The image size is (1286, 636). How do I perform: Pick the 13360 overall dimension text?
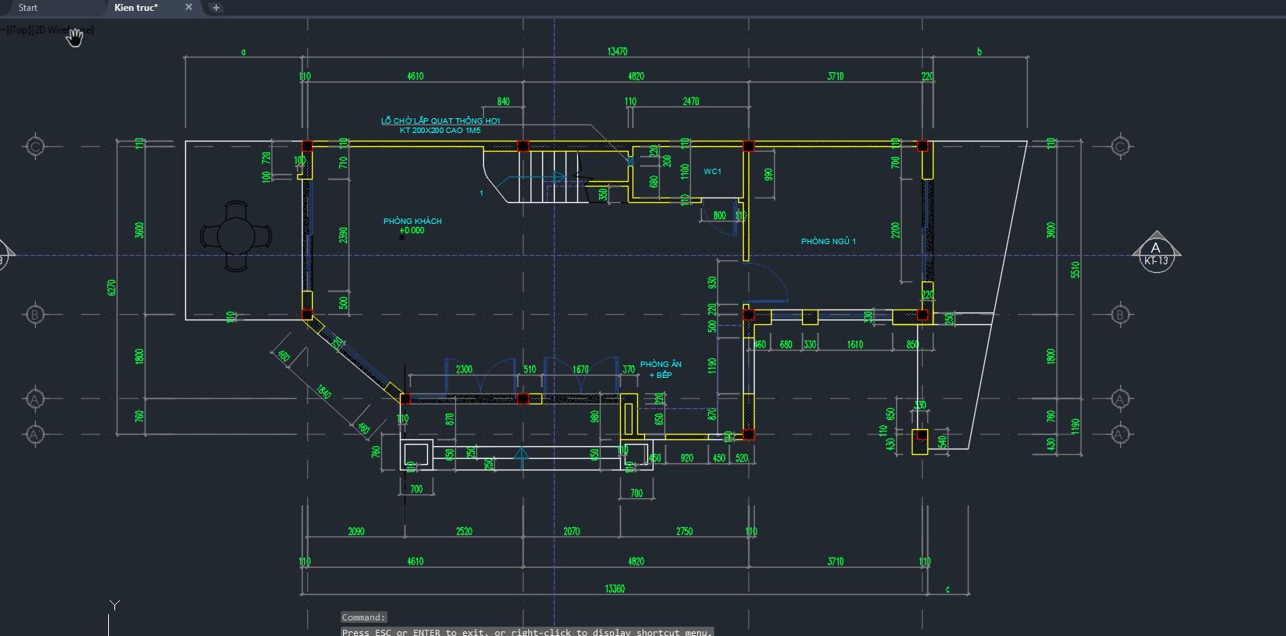tap(615, 589)
